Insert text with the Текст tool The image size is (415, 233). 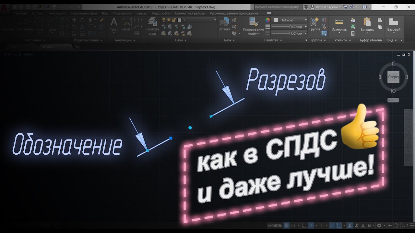(x=114, y=25)
